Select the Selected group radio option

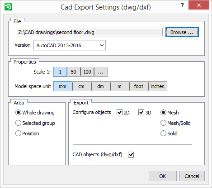point(35,123)
